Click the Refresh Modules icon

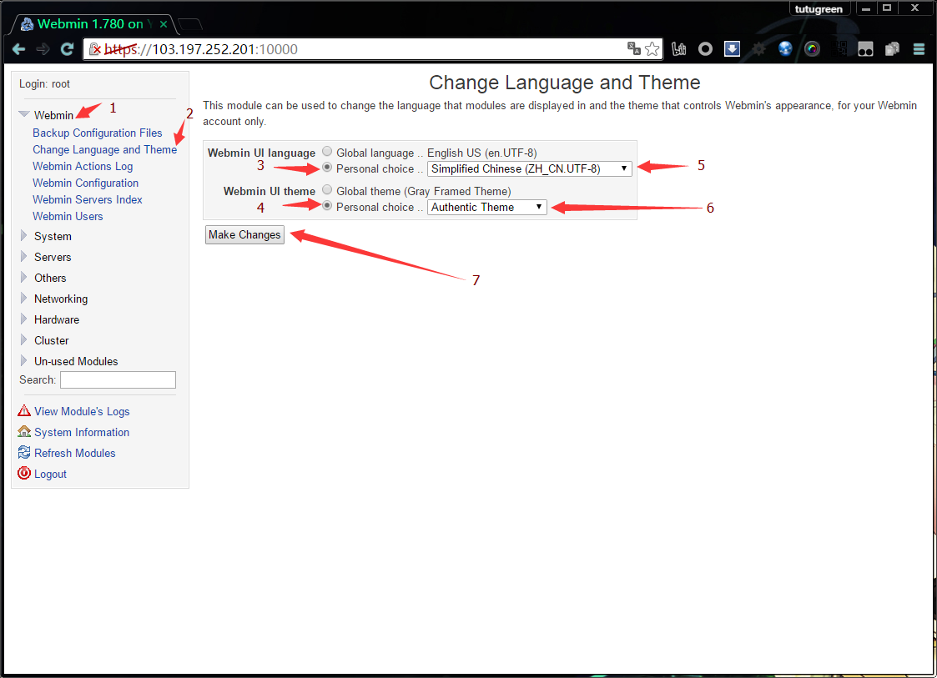click(x=24, y=452)
